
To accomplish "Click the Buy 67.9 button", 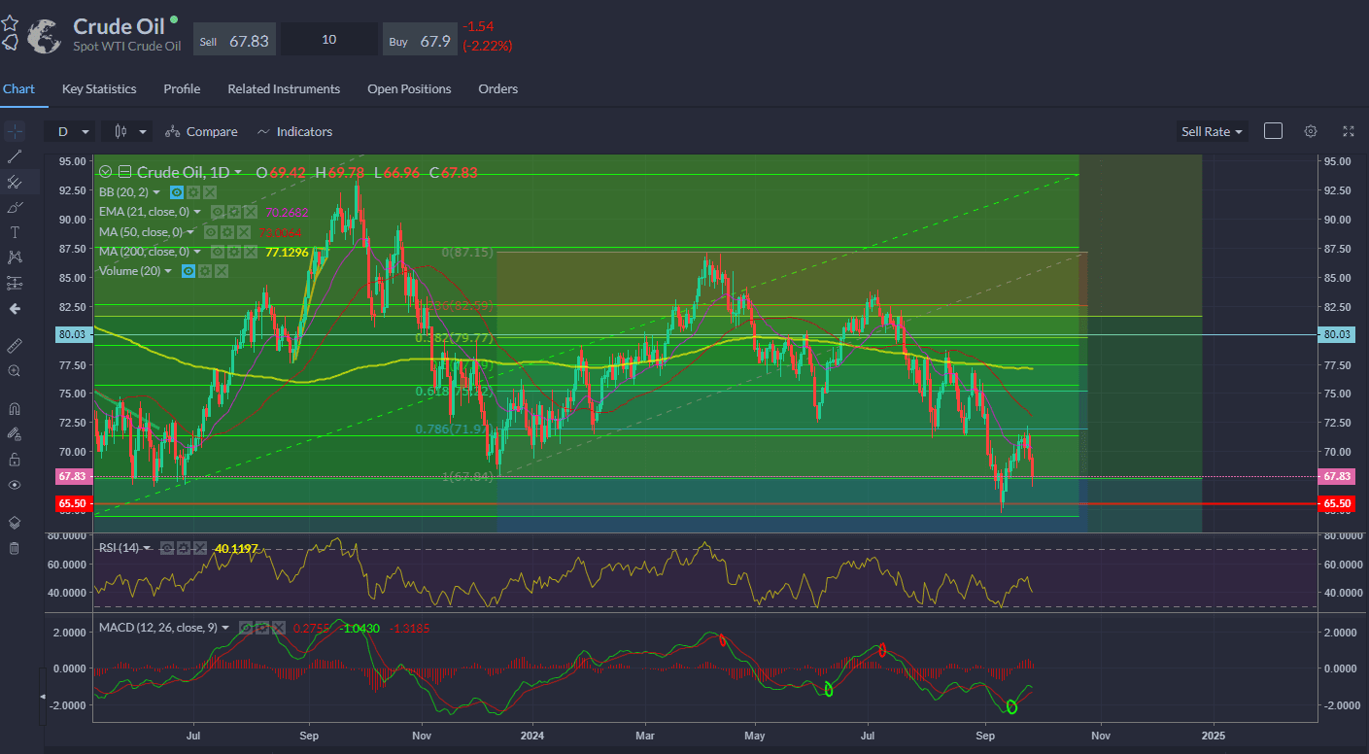I will click(x=420, y=40).
